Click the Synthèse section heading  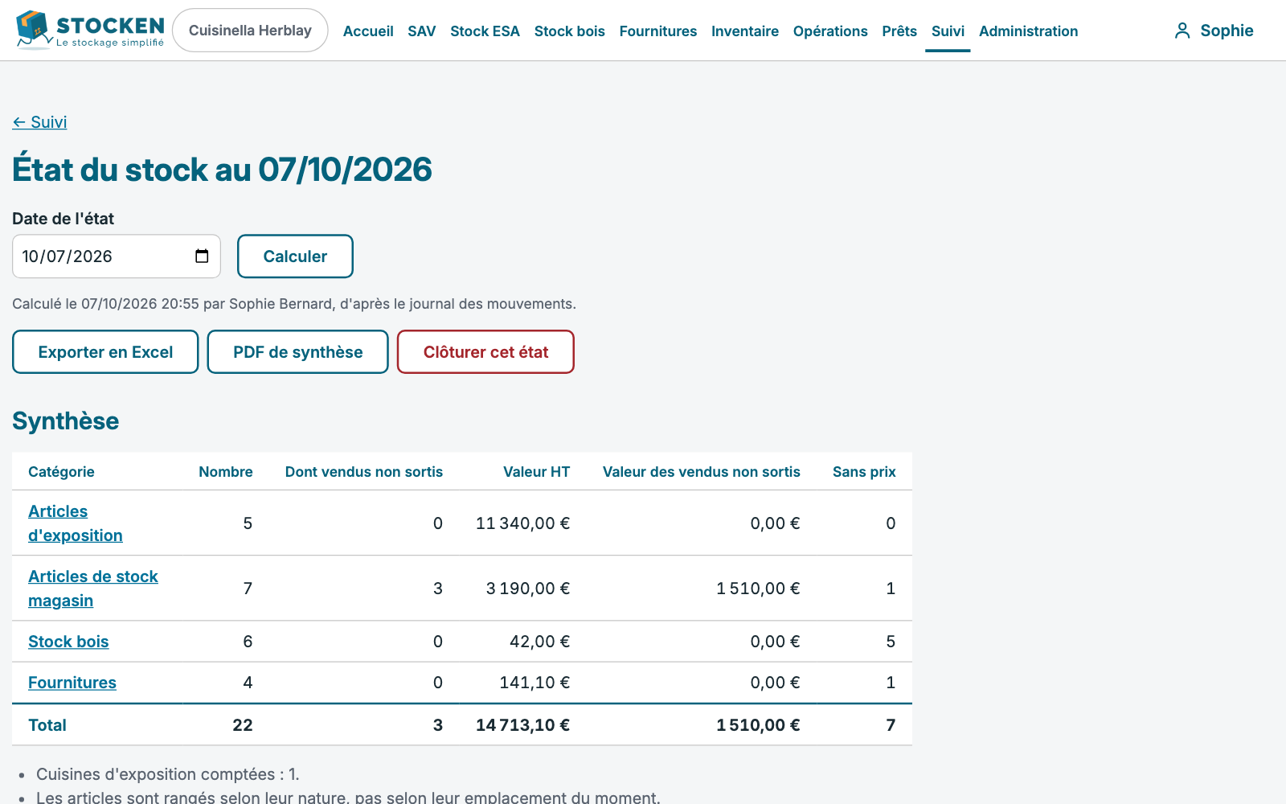tap(66, 421)
